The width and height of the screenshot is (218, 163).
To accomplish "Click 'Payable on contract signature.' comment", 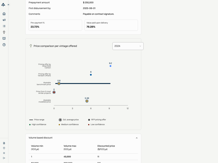I will pyautogui.click(x=99, y=14).
